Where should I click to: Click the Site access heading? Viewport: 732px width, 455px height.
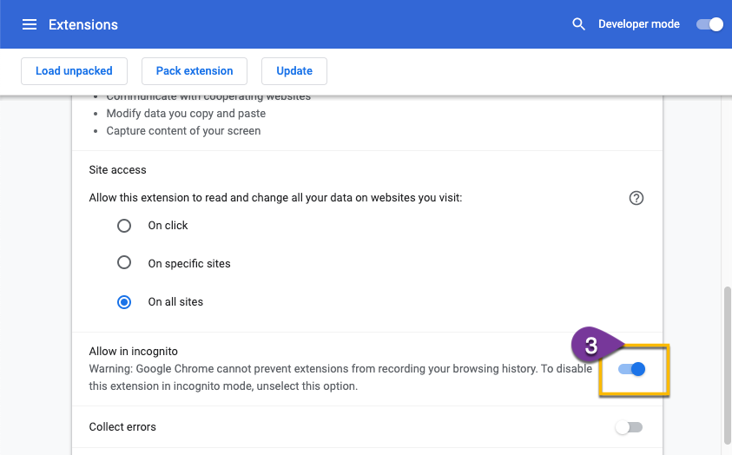click(117, 170)
